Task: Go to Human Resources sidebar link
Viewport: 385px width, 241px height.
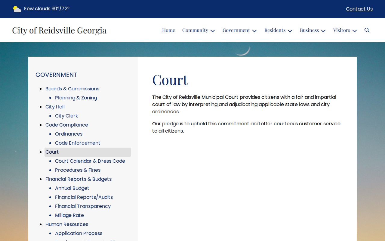Action: (x=67, y=224)
